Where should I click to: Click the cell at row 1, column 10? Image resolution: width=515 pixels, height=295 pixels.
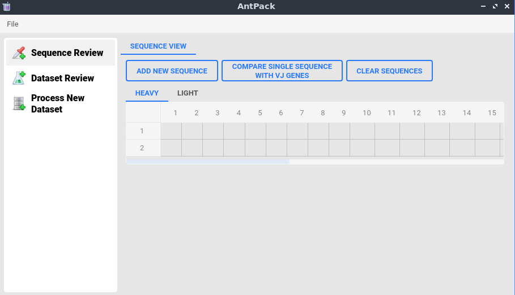[x=362, y=131]
